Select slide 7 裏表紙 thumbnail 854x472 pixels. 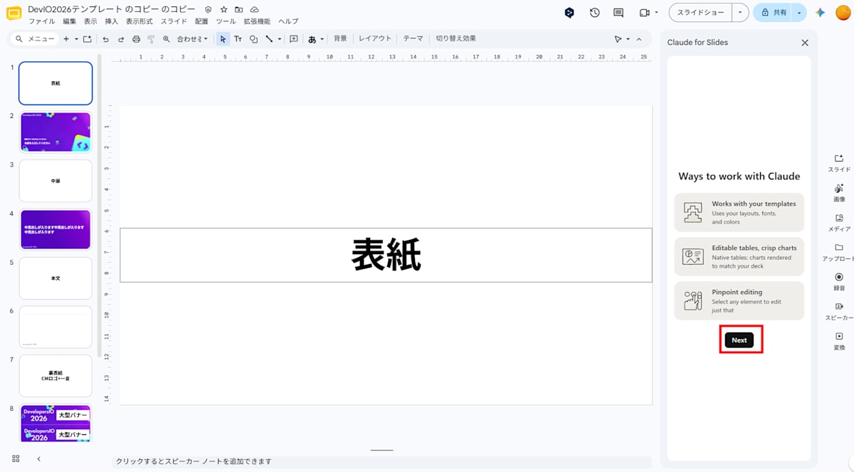[x=56, y=375]
